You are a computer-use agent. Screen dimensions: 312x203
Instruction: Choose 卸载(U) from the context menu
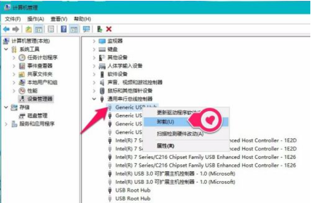point(166,122)
